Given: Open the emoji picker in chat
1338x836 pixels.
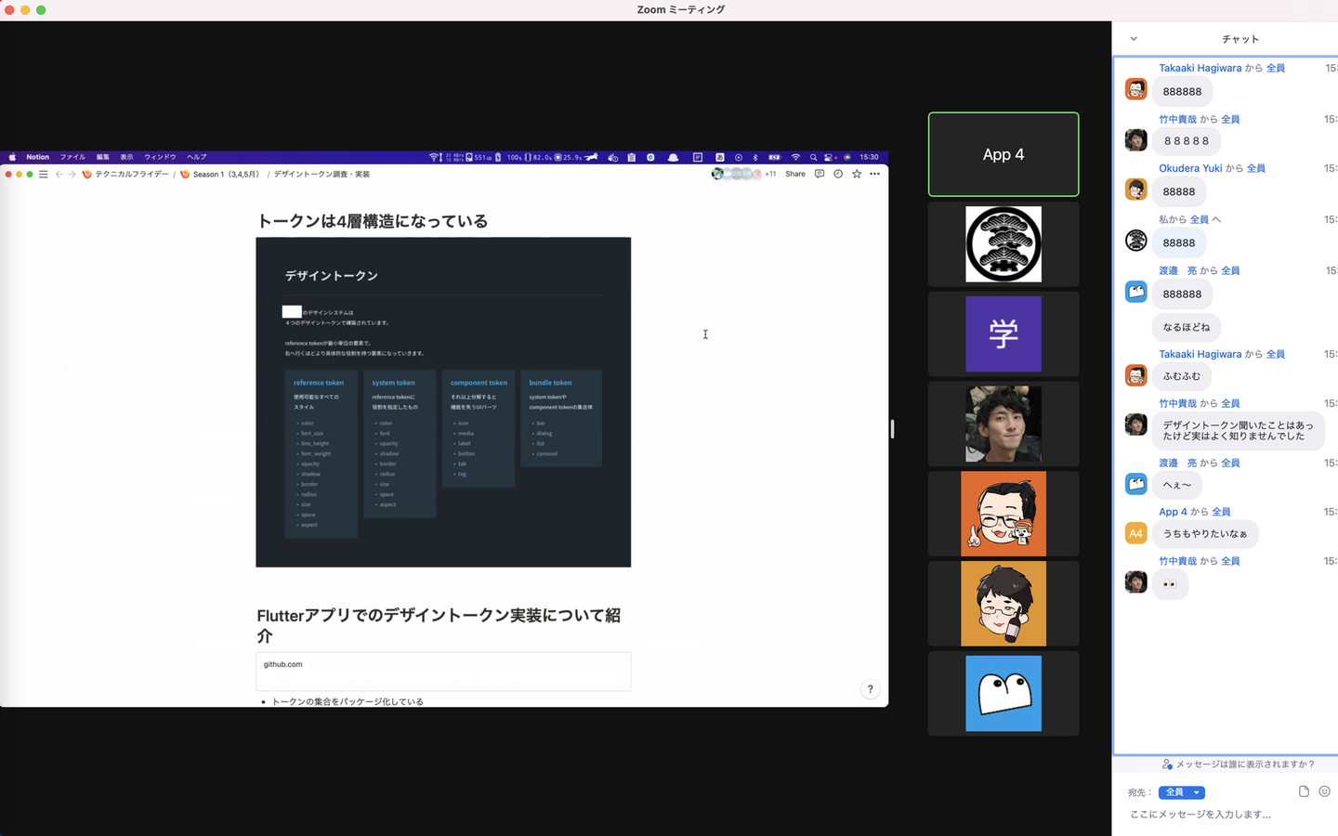Looking at the screenshot, I should coord(1324,791).
